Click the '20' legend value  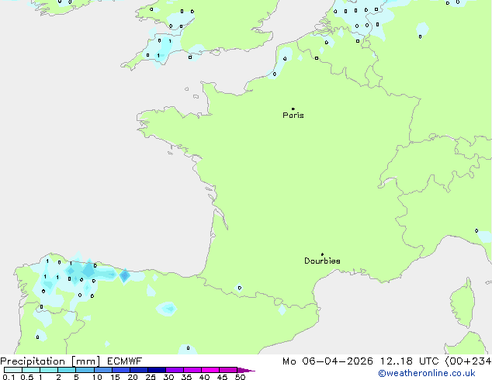point(133,377)
